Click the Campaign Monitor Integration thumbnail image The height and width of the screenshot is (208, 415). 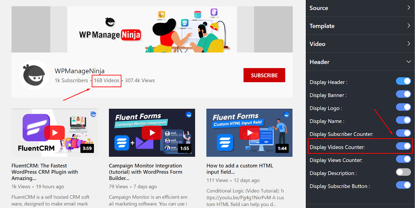point(152,133)
